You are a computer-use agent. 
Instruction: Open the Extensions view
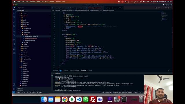pyautogui.click(x=14, y=26)
